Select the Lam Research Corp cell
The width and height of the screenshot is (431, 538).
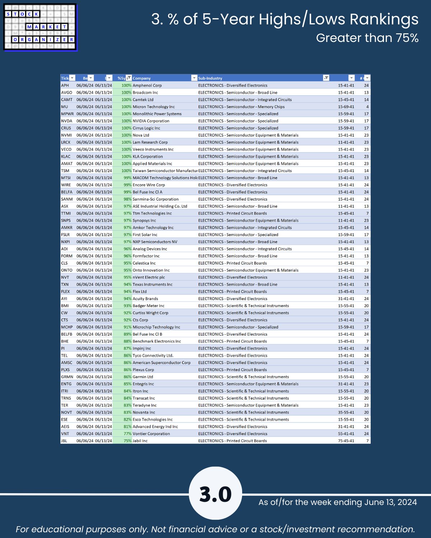pyautogui.click(x=150, y=142)
